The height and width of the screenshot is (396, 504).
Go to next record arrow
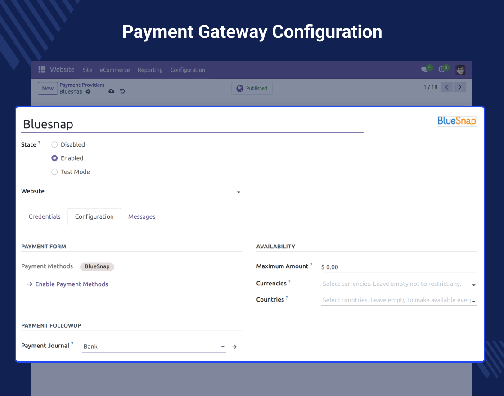pyautogui.click(x=459, y=87)
